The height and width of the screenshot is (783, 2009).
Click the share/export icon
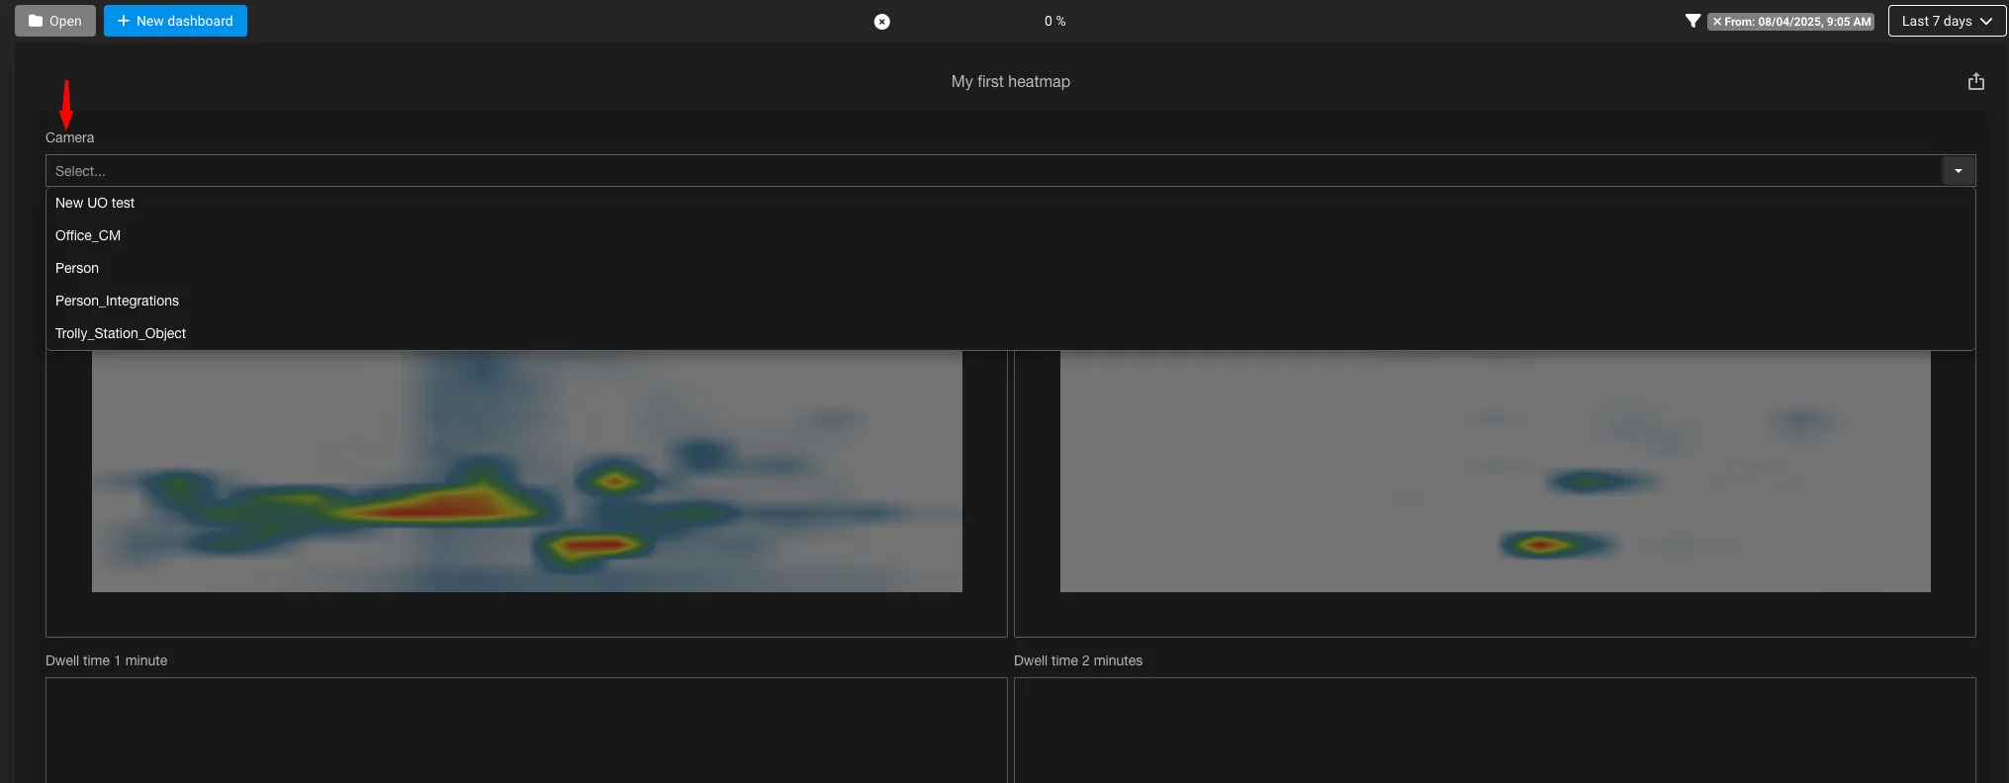coord(1975,81)
